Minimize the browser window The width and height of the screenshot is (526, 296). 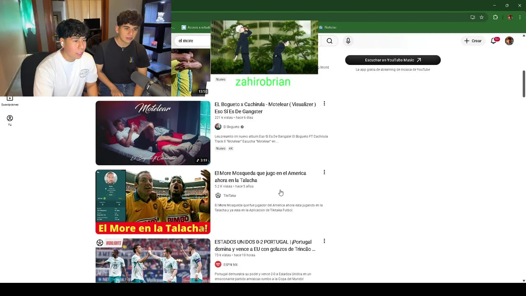pos(494,5)
